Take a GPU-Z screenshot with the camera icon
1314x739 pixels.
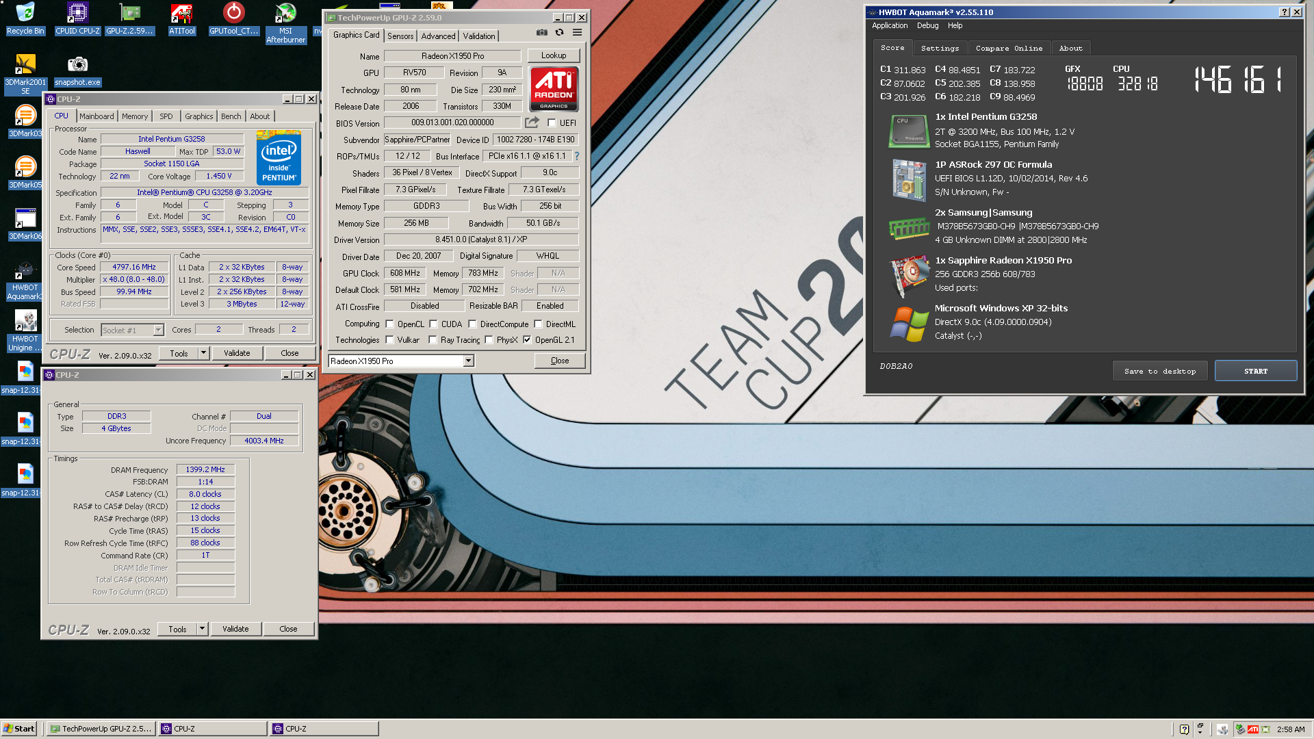[x=542, y=32]
